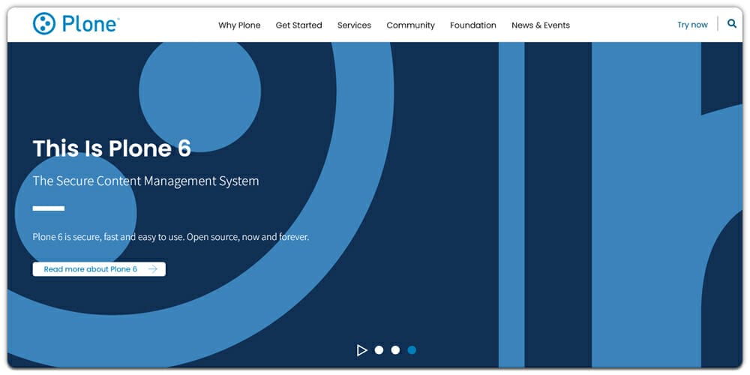Open the Community menu item
750x375 pixels.
tap(410, 25)
